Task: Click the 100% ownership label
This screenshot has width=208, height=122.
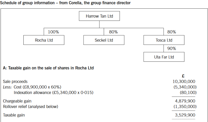Action: click(53, 32)
